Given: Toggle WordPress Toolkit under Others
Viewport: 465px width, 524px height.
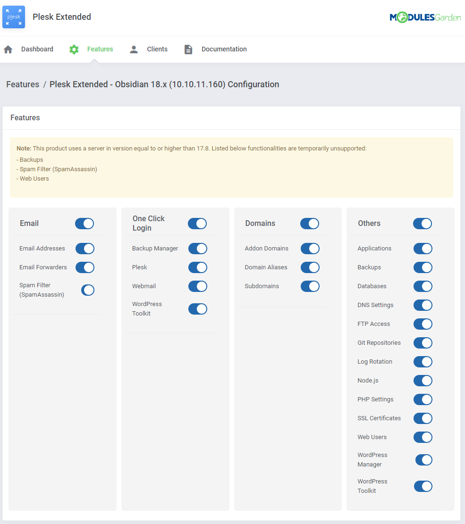Looking at the screenshot, I should [x=423, y=486].
